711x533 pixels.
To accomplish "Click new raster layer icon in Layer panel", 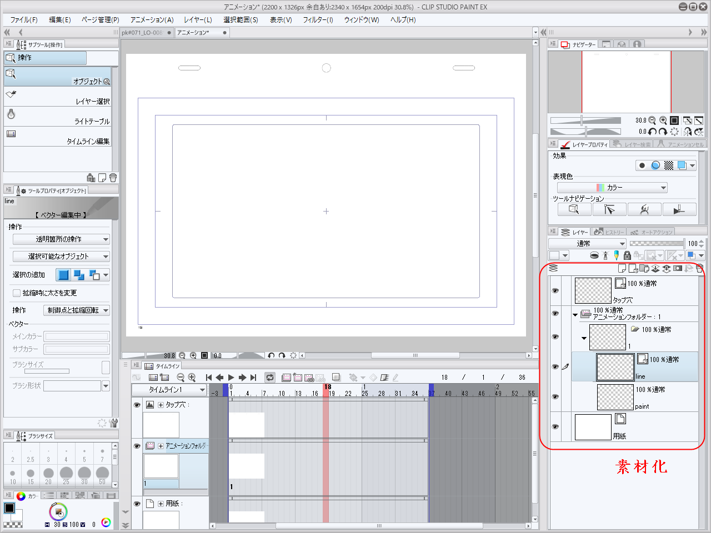I will point(622,269).
